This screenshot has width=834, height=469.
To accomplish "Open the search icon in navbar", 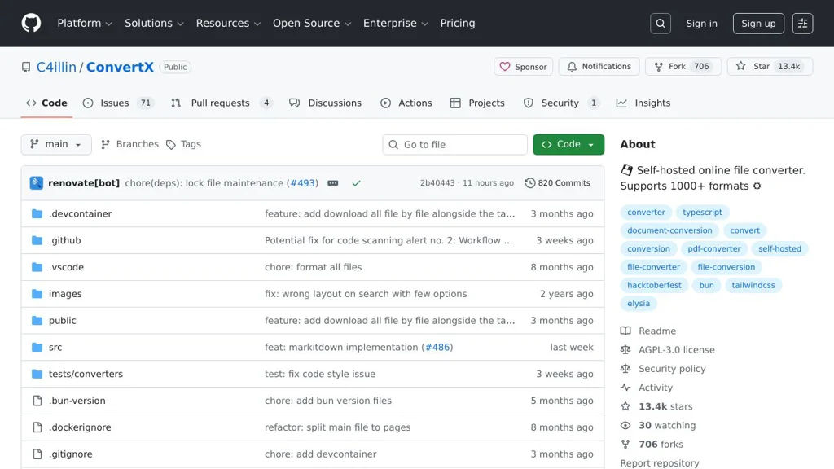I will point(660,23).
